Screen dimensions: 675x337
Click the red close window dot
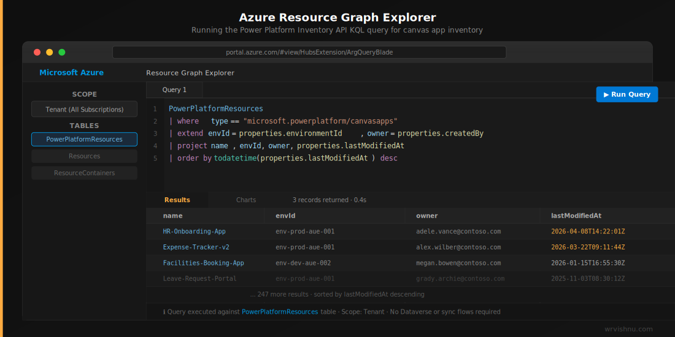pyautogui.click(x=37, y=53)
